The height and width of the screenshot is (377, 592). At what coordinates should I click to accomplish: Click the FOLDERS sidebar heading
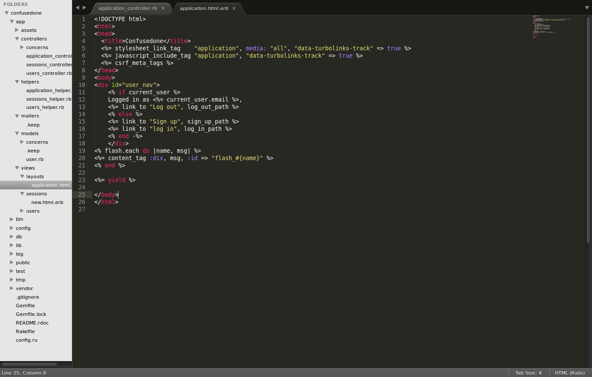[15, 4]
